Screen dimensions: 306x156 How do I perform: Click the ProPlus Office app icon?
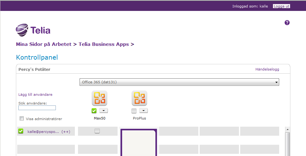point(139,98)
